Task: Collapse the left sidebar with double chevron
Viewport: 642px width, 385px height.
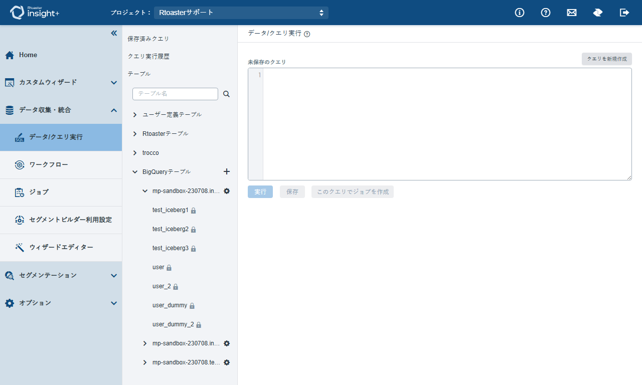Action: click(x=114, y=33)
